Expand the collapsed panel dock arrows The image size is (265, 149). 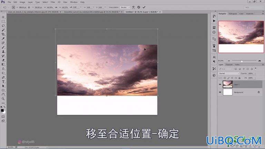(x=215, y=11)
